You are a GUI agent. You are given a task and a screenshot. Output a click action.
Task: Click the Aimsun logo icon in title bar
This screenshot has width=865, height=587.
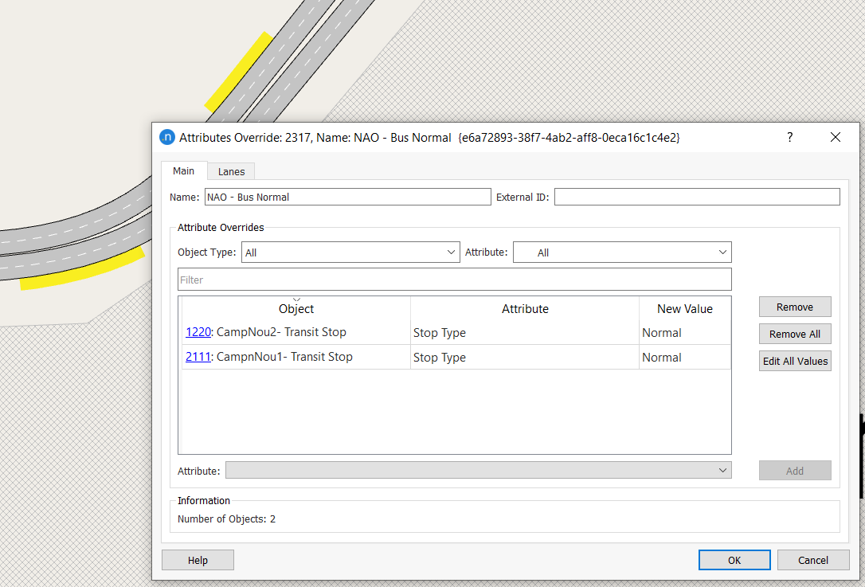point(167,137)
